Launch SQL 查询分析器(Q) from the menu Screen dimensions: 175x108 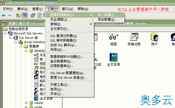[x=70, y=36]
